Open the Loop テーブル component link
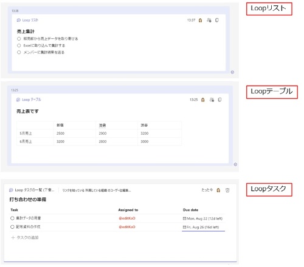Screen dimensions: 304x267 (32, 100)
